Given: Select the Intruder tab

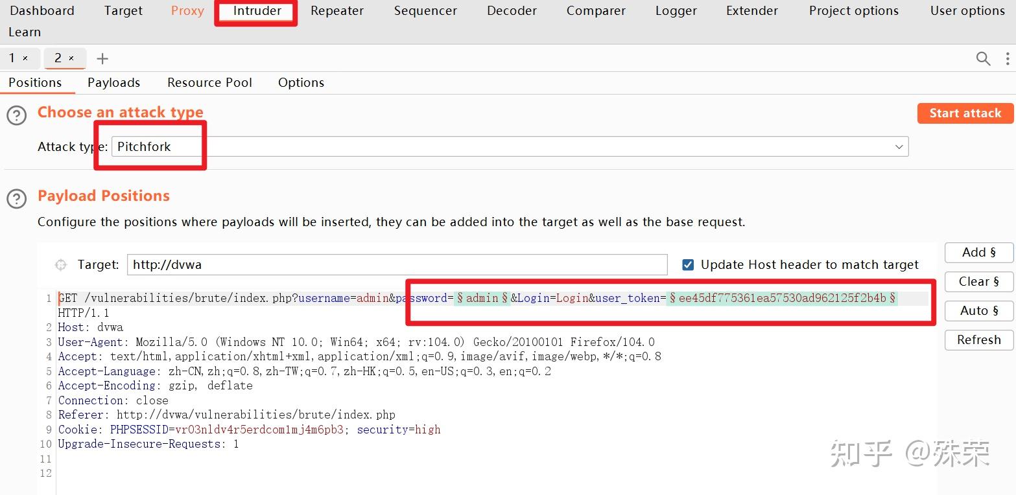Looking at the screenshot, I should pyautogui.click(x=257, y=10).
